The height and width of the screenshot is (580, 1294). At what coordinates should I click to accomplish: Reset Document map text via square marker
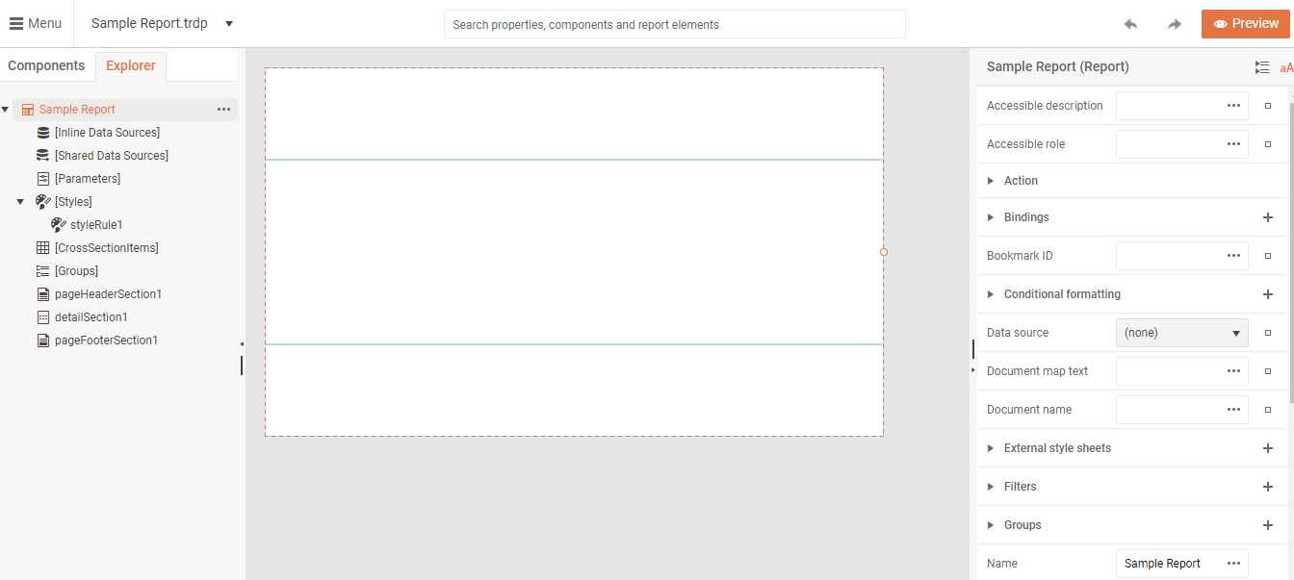point(1268,371)
